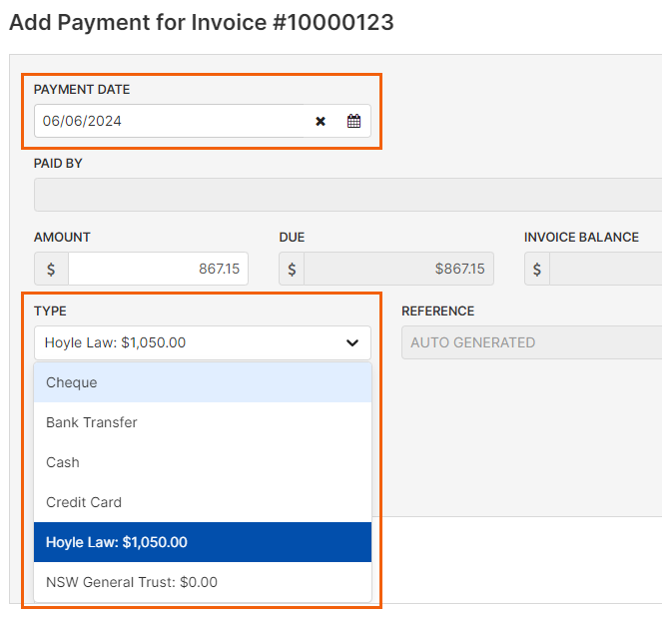The height and width of the screenshot is (617, 662).
Task: Click the PAID BY label
Action: pyautogui.click(x=58, y=164)
